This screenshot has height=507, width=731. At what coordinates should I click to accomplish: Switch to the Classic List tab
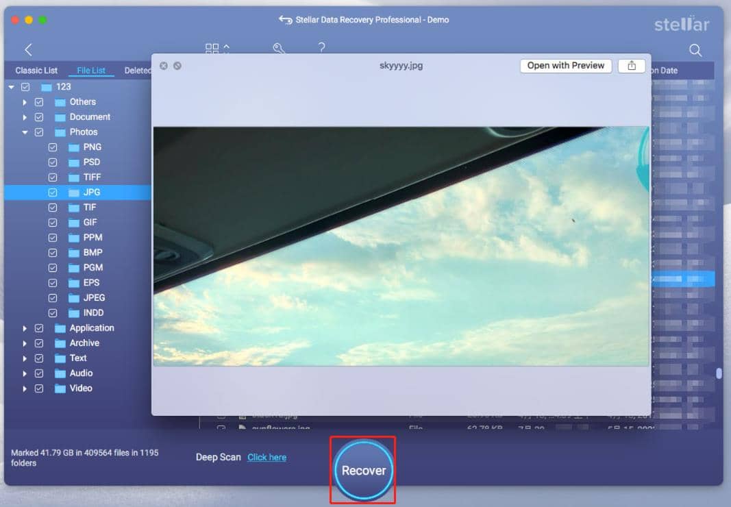point(36,70)
